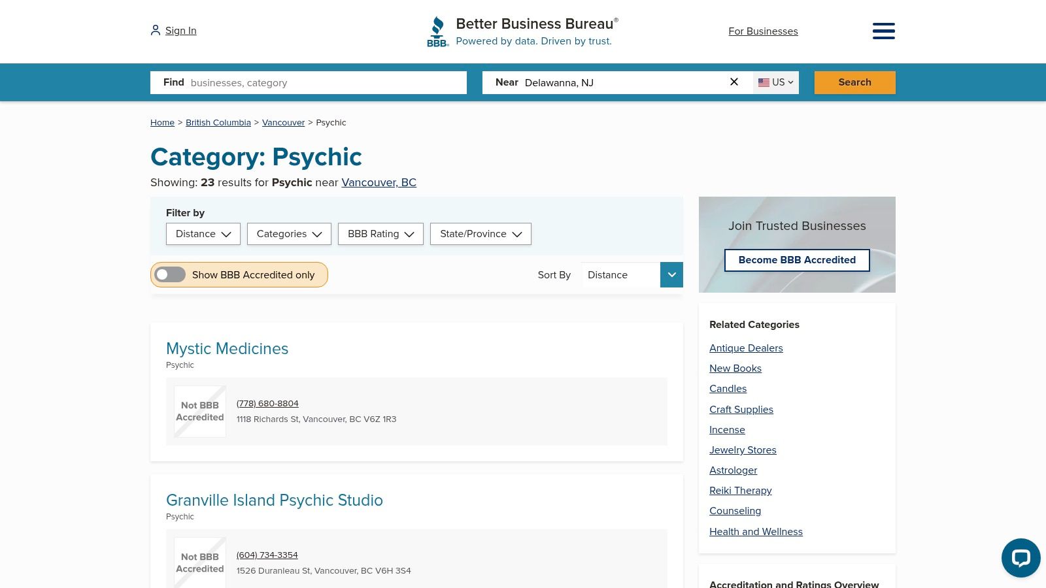Open British Columbia breadcrumb
The width and height of the screenshot is (1046, 588).
(218, 122)
